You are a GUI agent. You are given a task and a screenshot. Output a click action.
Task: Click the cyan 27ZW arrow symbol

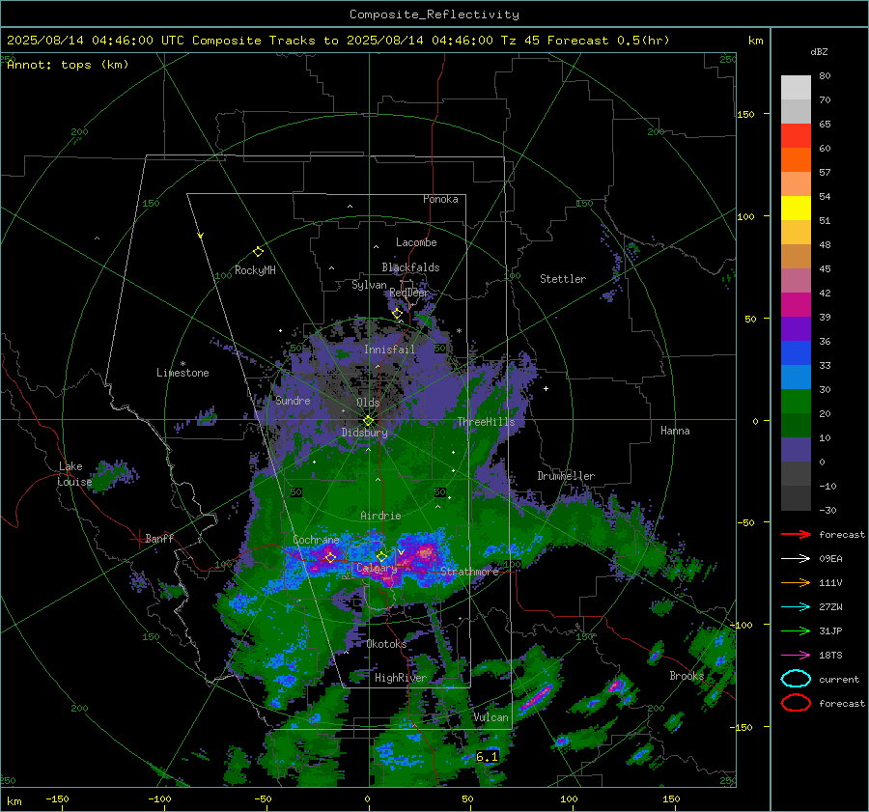(x=796, y=607)
